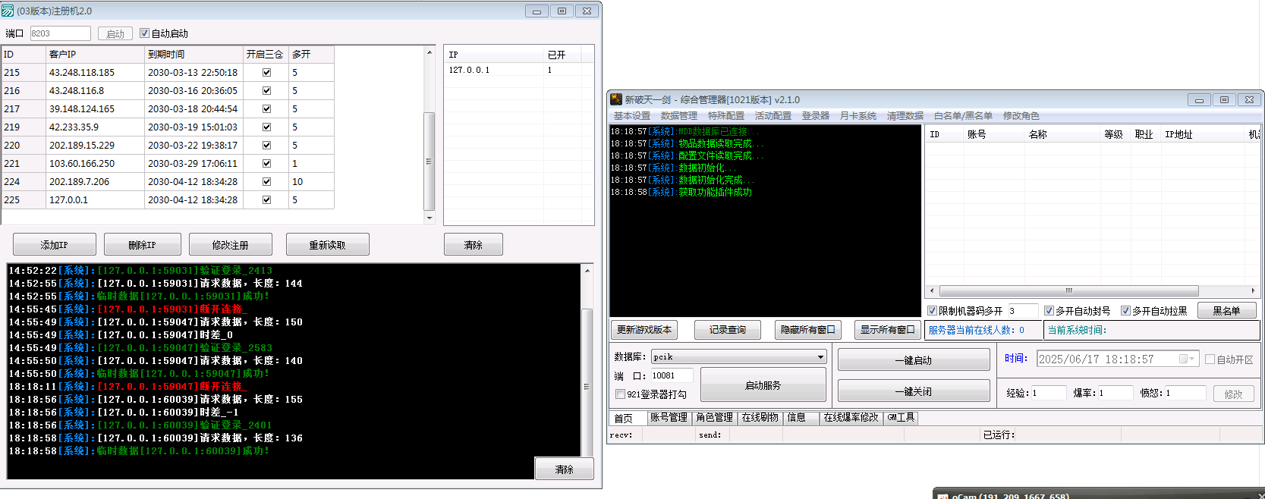Click 清除 button beside the log console
The height and width of the screenshot is (499, 1265).
565,469
